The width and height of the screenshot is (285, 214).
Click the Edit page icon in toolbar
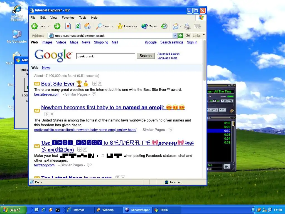click(197, 26)
